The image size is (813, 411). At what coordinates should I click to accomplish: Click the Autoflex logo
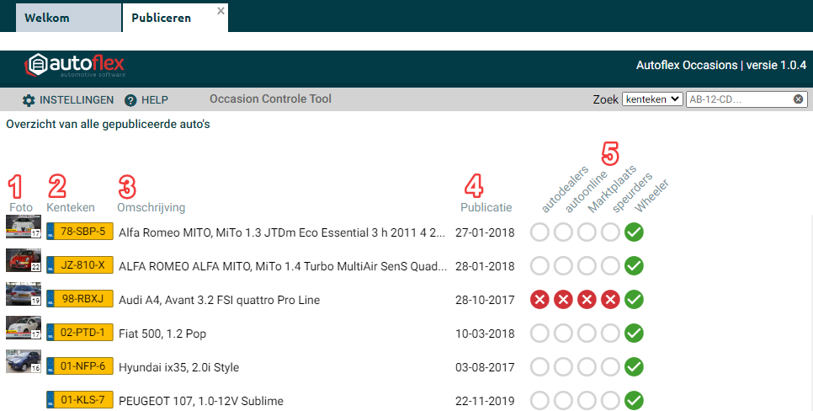pyautogui.click(x=76, y=66)
